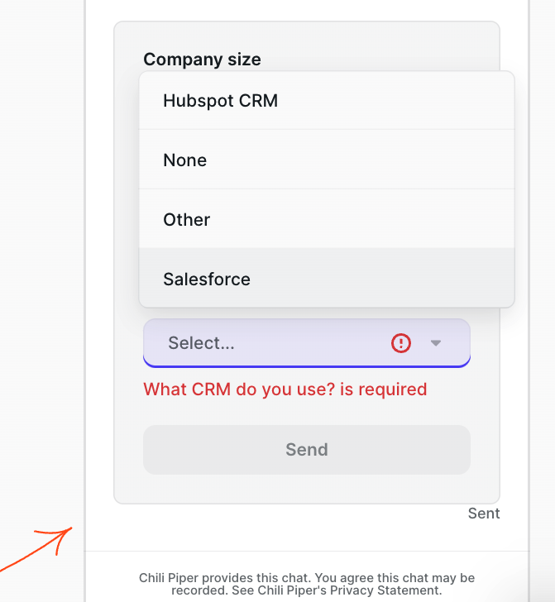Collapse the dropdown using the arrow
The width and height of the screenshot is (555, 602).
click(x=436, y=343)
